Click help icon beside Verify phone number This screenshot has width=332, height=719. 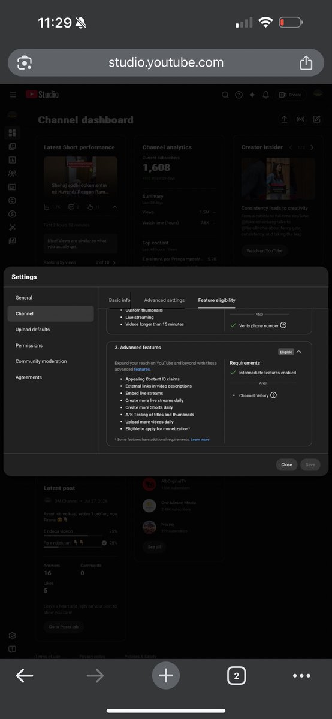(x=283, y=325)
